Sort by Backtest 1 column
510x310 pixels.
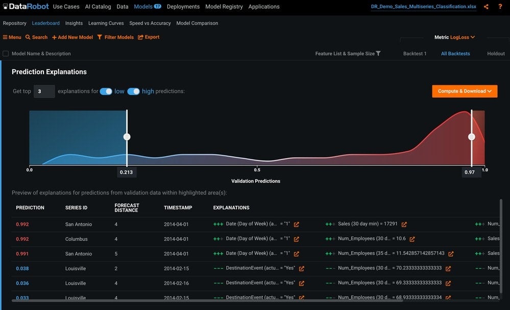[x=415, y=53]
